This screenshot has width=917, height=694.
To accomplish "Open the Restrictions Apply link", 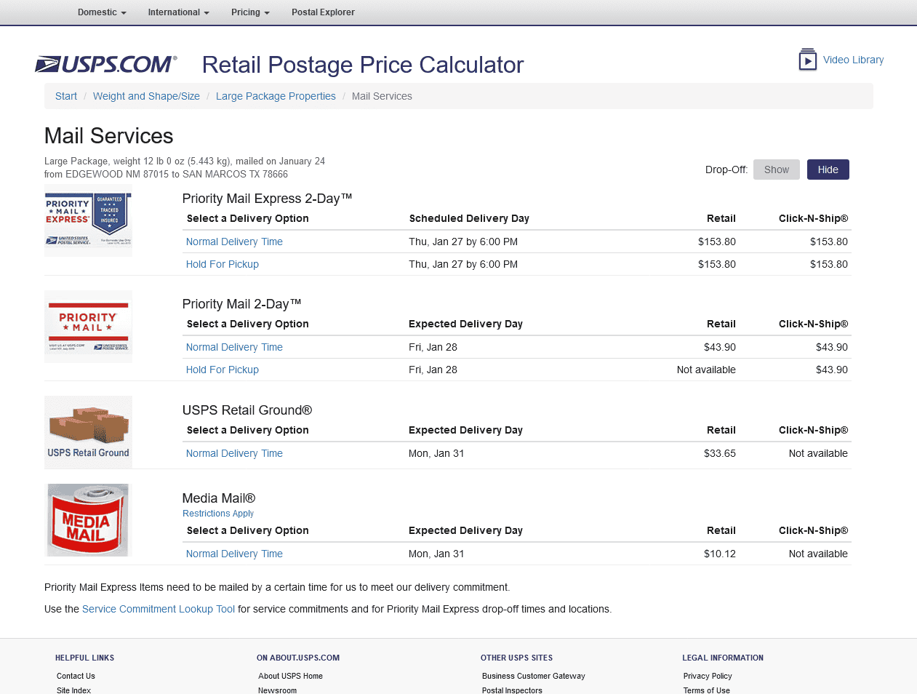I will coord(218,514).
